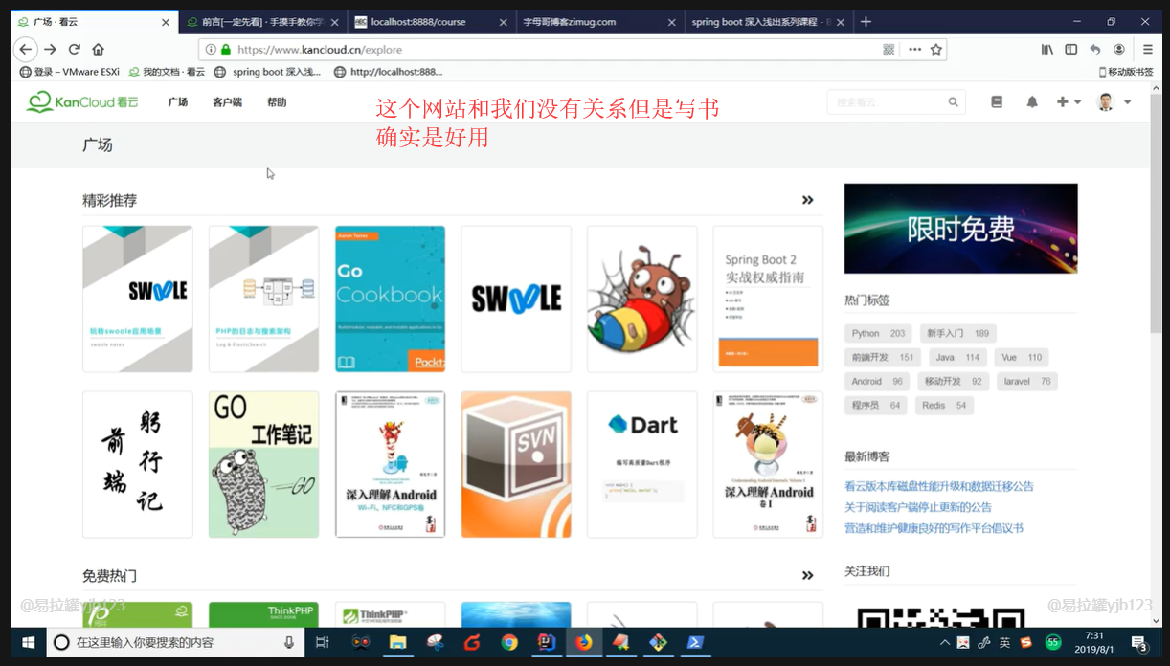This screenshot has width=1170, height=666.
Task: Click the Windows taskbar search box
Action: click(176, 642)
